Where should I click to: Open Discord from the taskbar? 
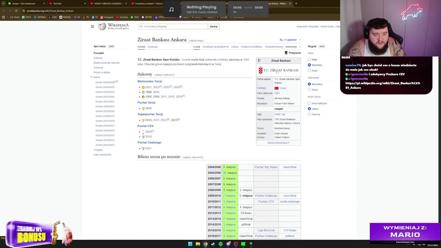(x=228, y=244)
